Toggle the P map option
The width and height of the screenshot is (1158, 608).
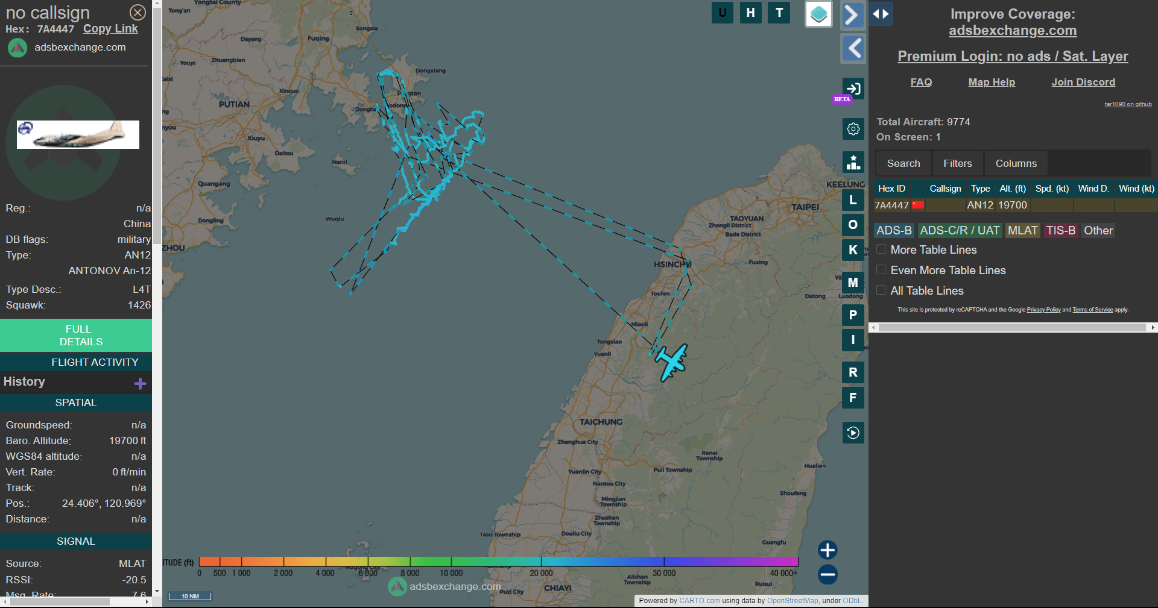[853, 315]
